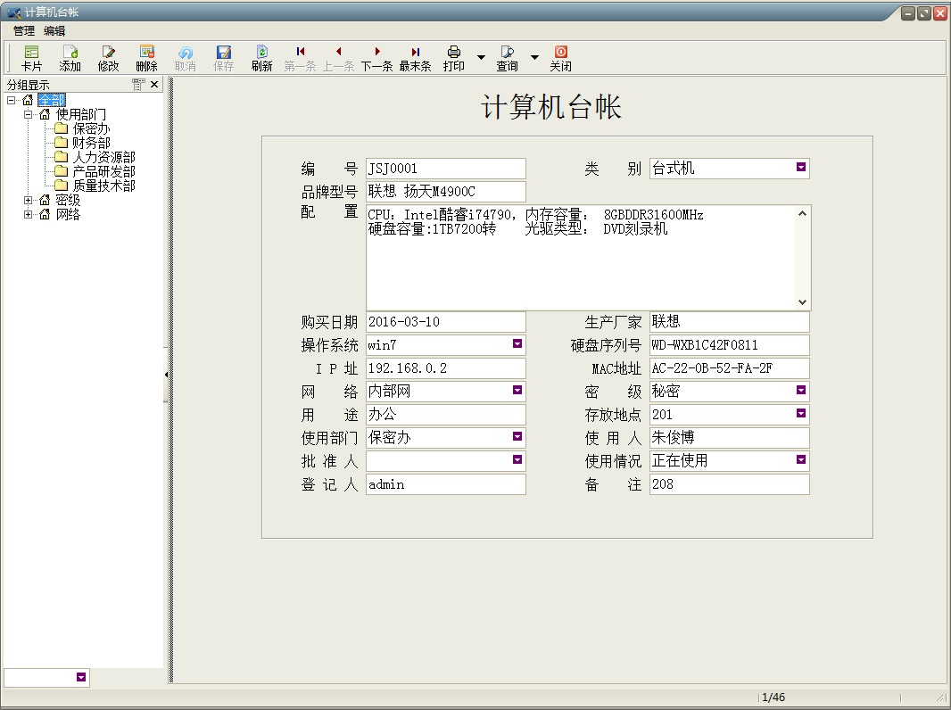Viewport: 951px width, 710px height.
Task: Click the pin icon in 分组显示 panel
Action: [x=138, y=85]
